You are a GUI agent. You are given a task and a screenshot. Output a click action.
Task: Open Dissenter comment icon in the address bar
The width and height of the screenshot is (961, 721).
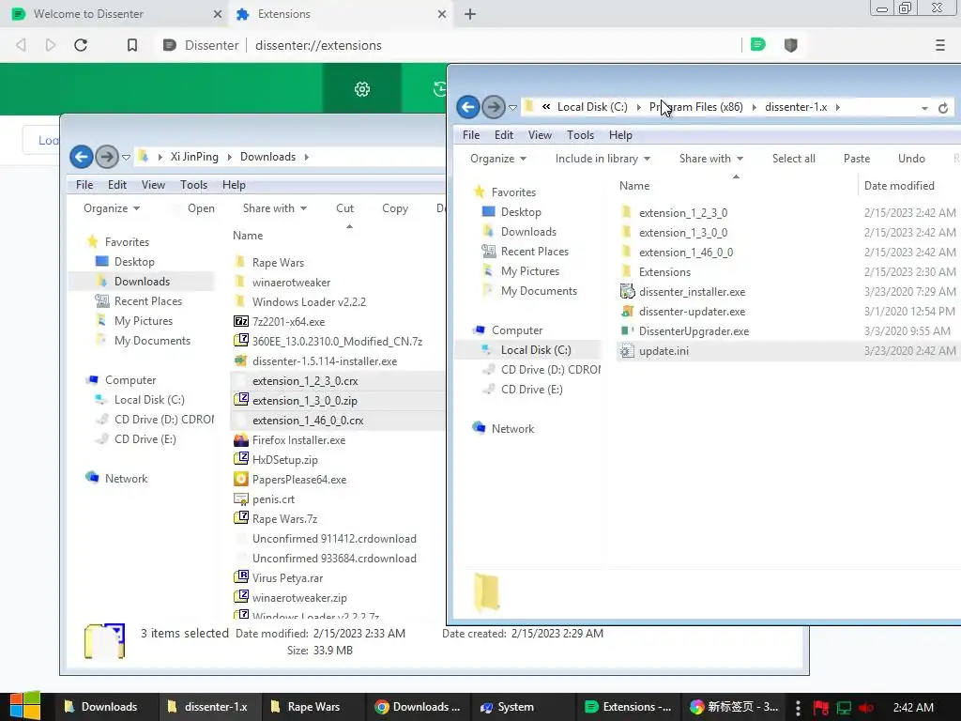tap(758, 44)
